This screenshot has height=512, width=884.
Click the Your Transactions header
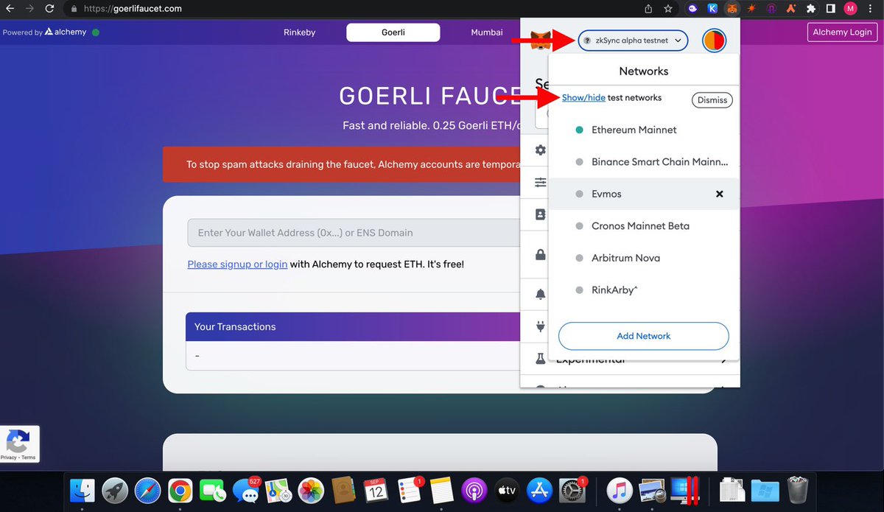[353, 327]
